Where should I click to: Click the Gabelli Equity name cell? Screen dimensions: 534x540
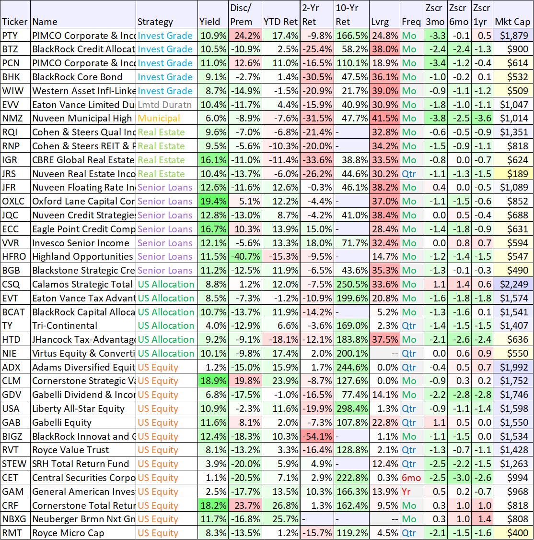pyautogui.click(x=83, y=422)
